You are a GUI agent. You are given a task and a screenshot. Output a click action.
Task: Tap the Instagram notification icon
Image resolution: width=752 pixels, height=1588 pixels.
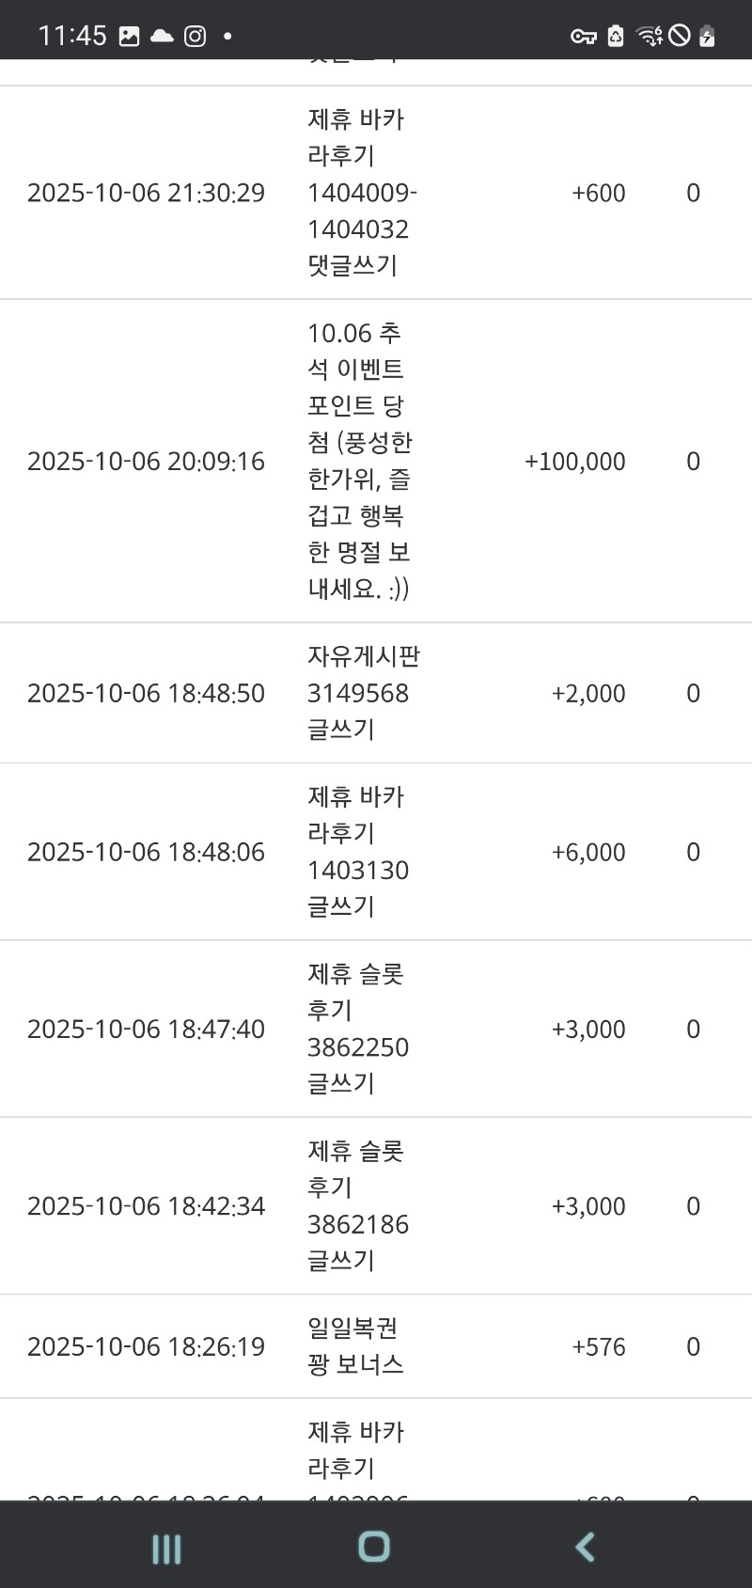[x=195, y=37]
